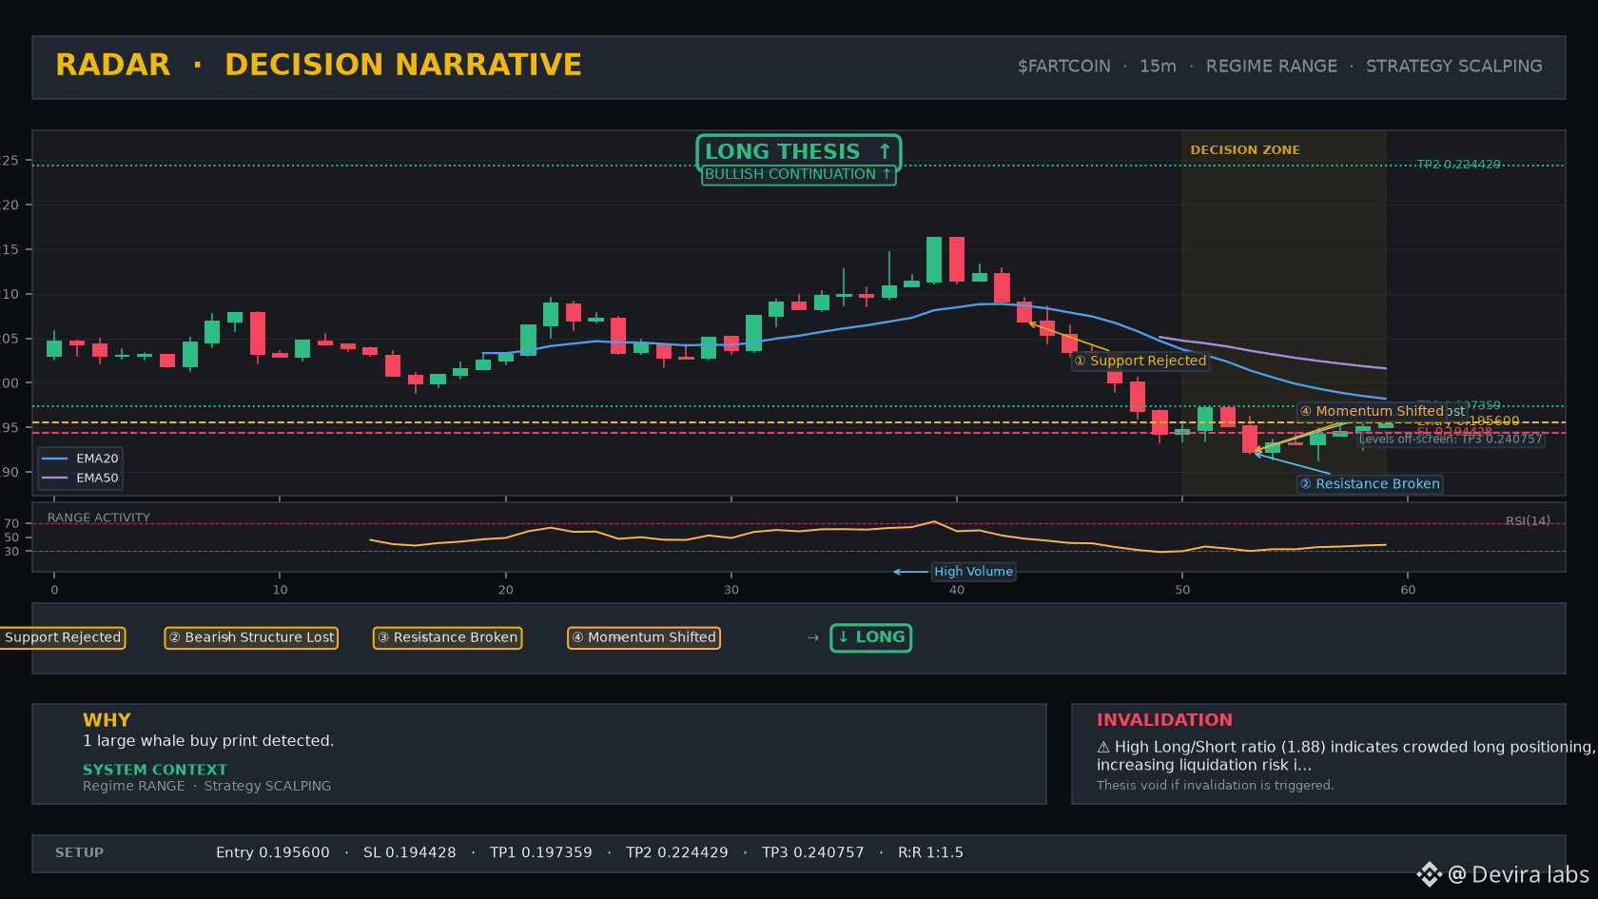This screenshot has height=899, width=1598.
Task: Click the TP3 0.240757 setup value
Action: (813, 852)
